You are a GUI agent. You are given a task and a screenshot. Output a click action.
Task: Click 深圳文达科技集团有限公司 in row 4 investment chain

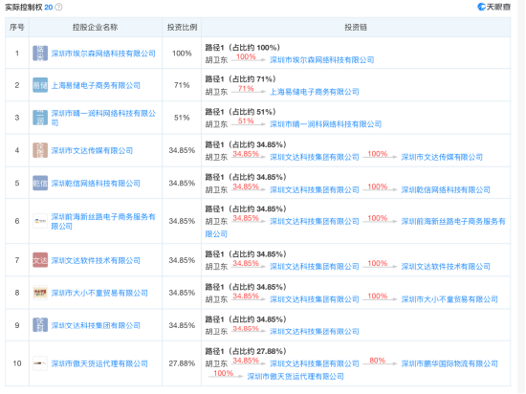315,157
